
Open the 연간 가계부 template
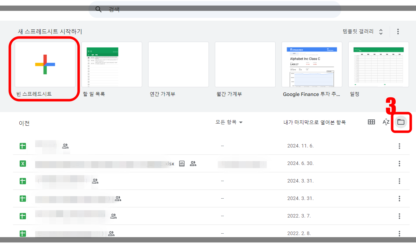178,64
